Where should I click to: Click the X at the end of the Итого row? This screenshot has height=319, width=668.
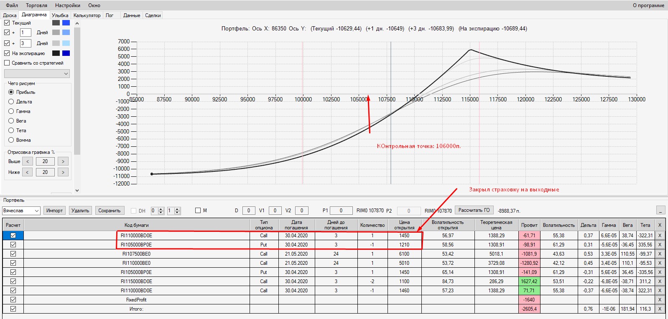click(660, 309)
